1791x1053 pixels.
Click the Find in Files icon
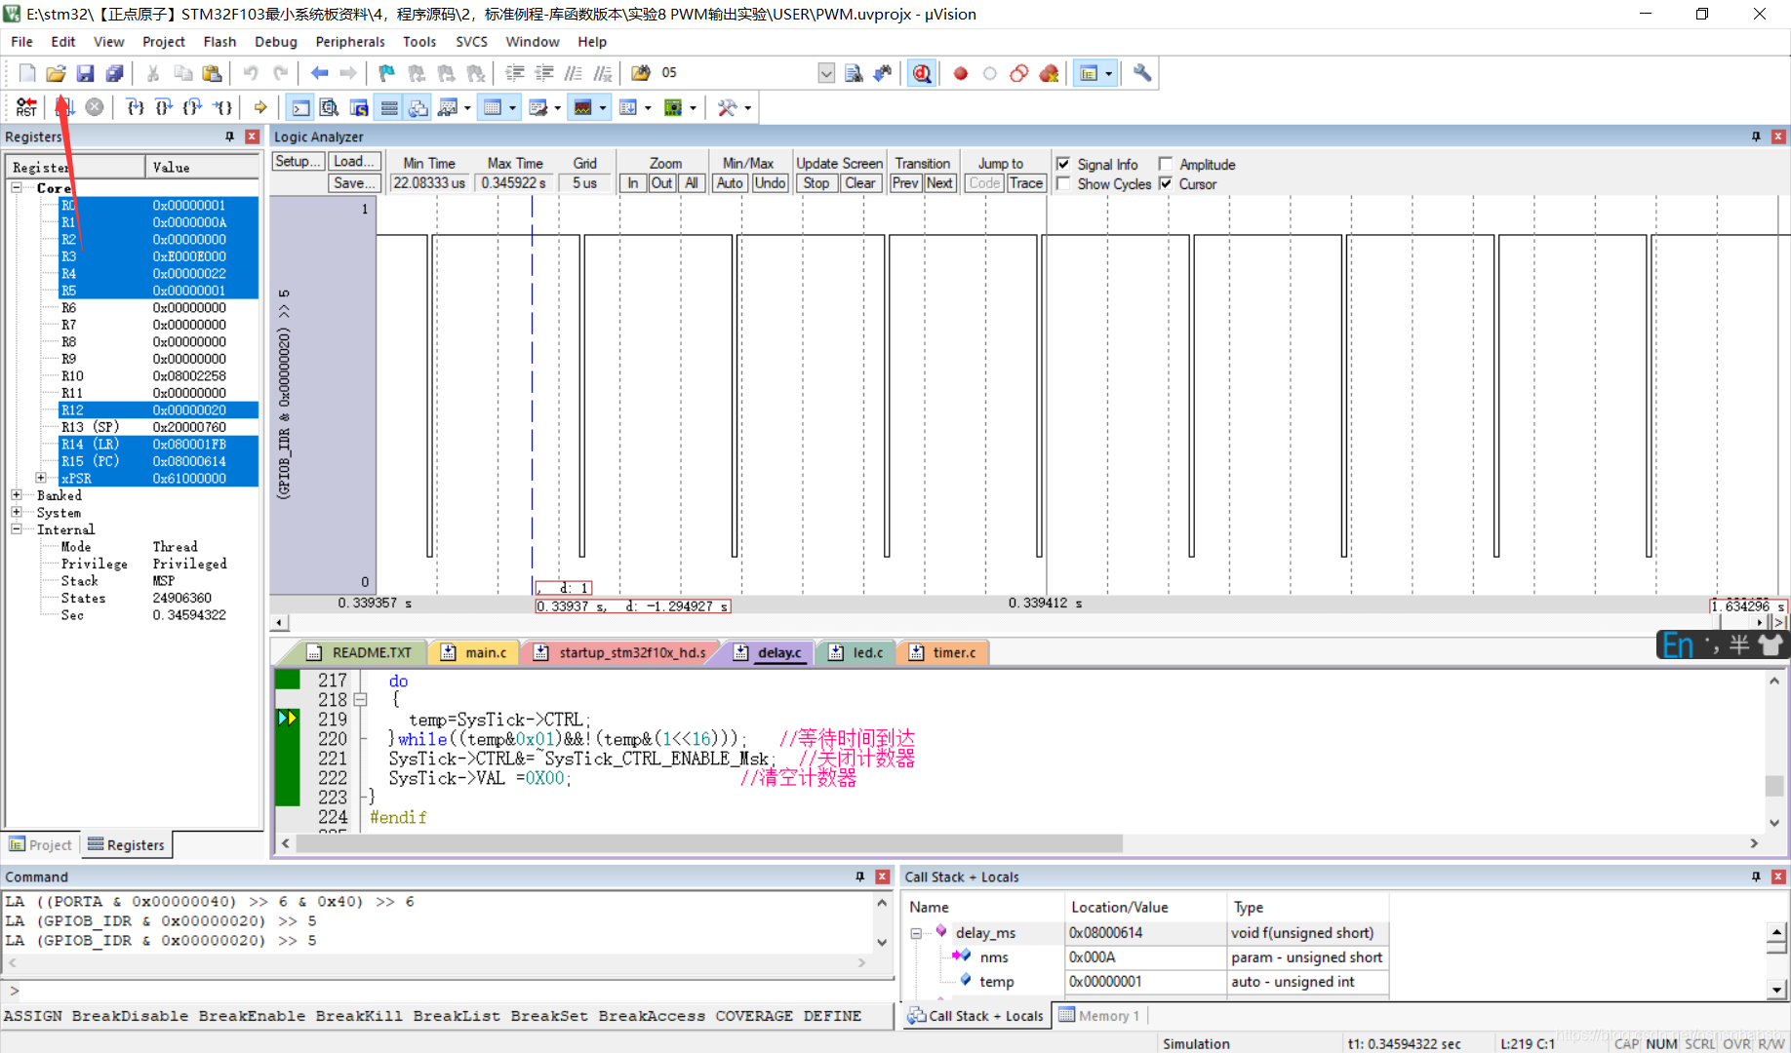coord(640,73)
